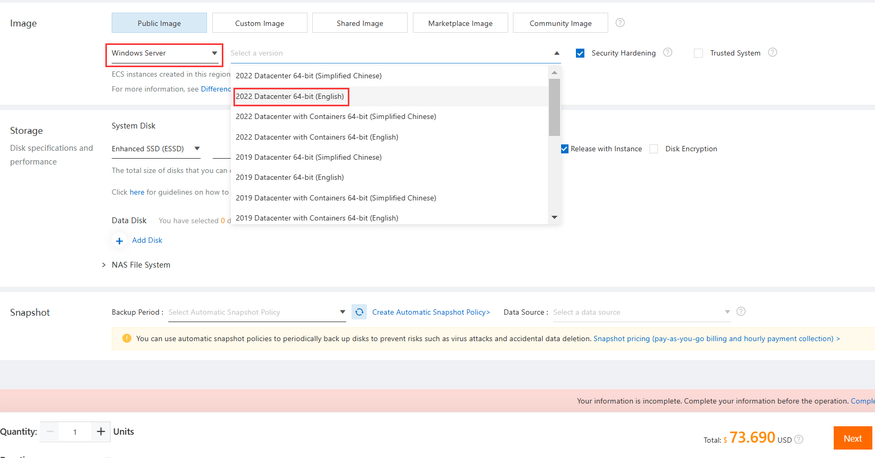Screen dimensions: 875x458
Task: Disable Security Hardening checkbox
Action: click(x=580, y=53)
